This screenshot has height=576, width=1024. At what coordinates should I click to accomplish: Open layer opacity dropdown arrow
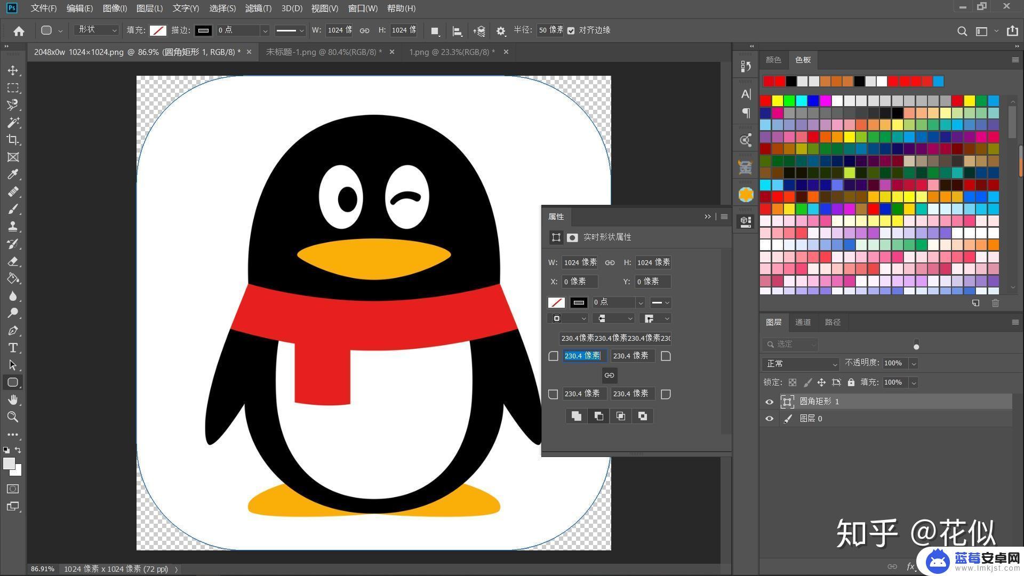click(914, 364)
